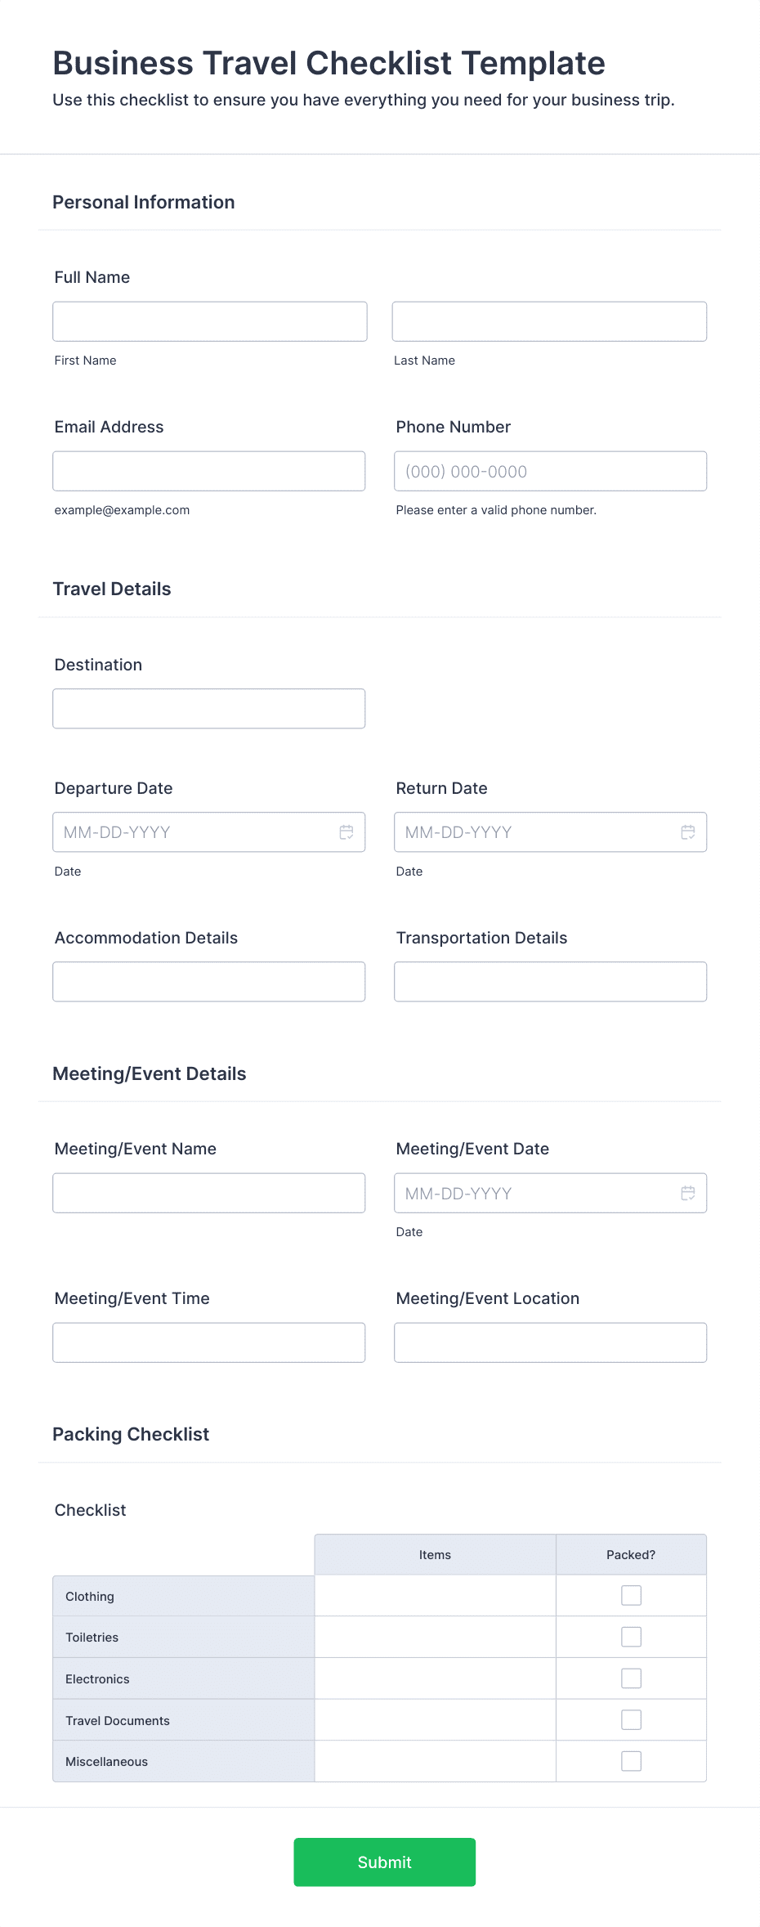Check the Packed box for Electronics

click(631, 1678)
